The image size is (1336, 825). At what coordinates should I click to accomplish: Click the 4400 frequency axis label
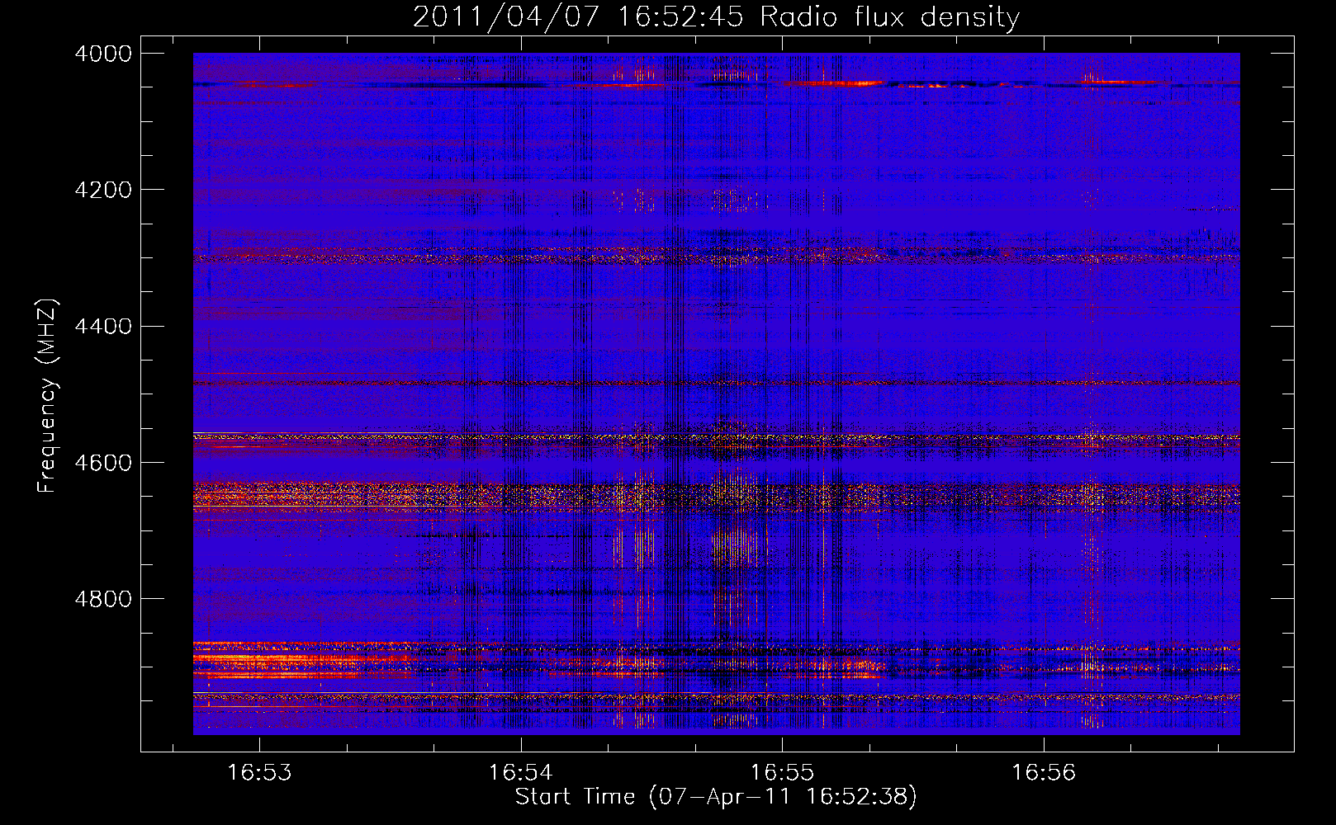tap(103, 327)
